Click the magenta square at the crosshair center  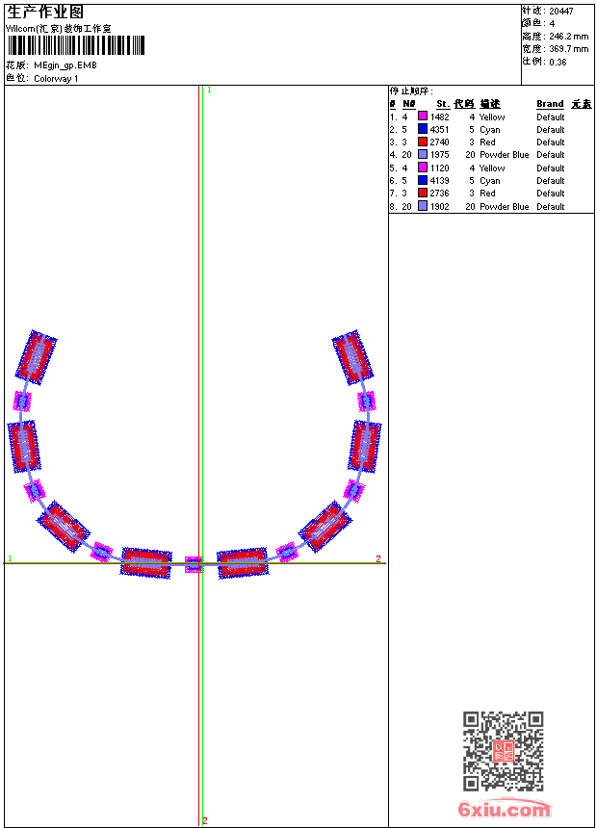click(194, 564)
